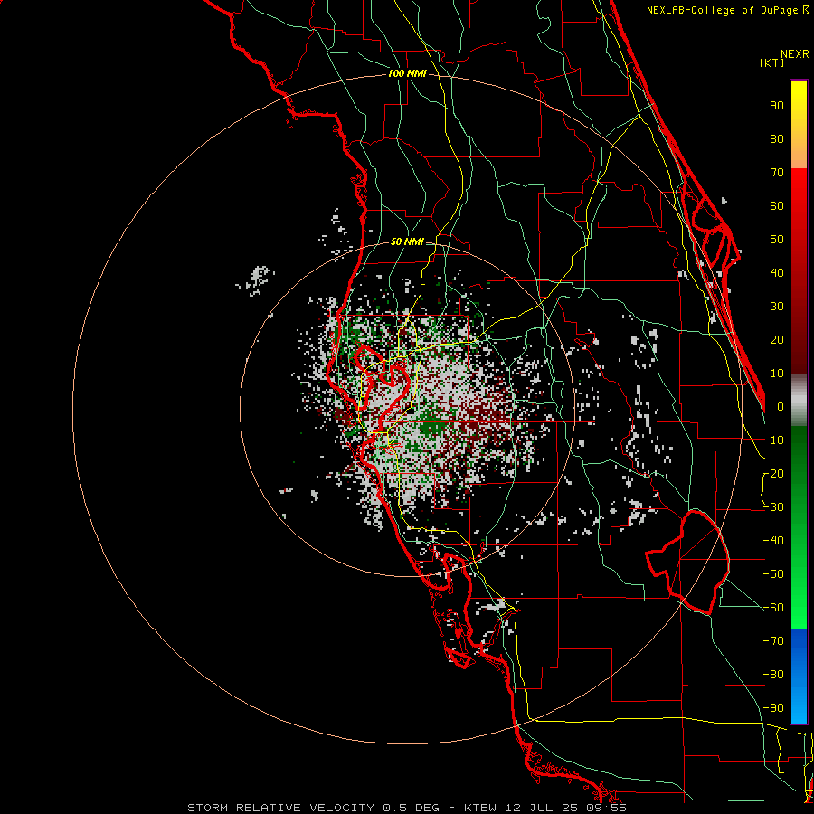Click the positive 40 knot scale label
Image resolution: width=814 pixels, height=814 pixels.
(777, 273)
